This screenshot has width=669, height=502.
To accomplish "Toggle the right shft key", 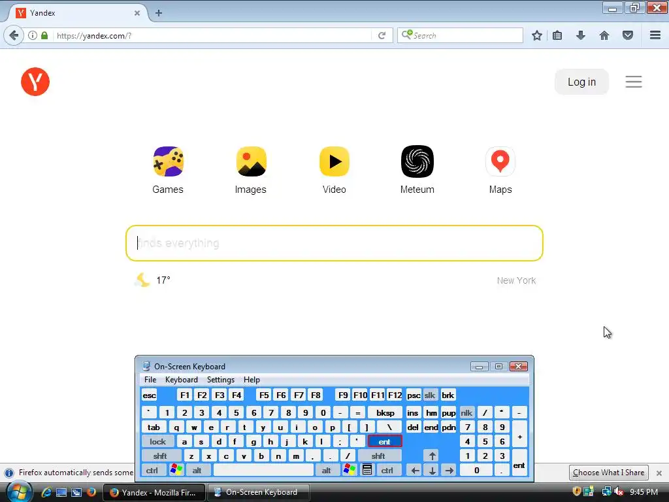I will tap(378, 456).
